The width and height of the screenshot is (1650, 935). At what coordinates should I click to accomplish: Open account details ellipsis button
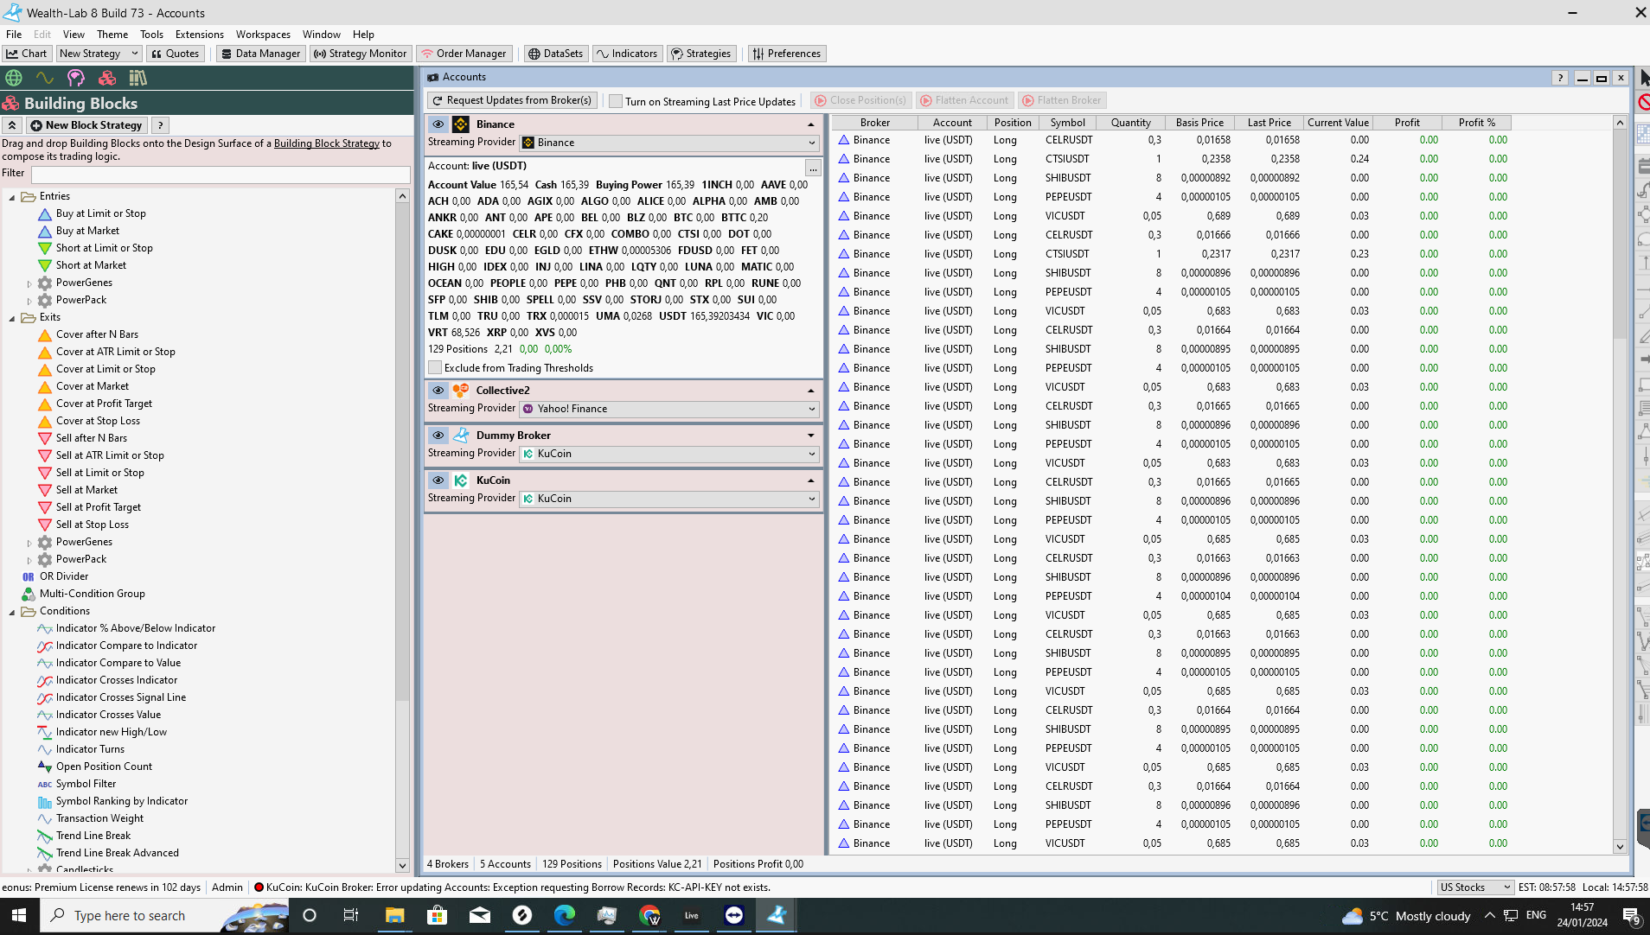pos(813,167)
